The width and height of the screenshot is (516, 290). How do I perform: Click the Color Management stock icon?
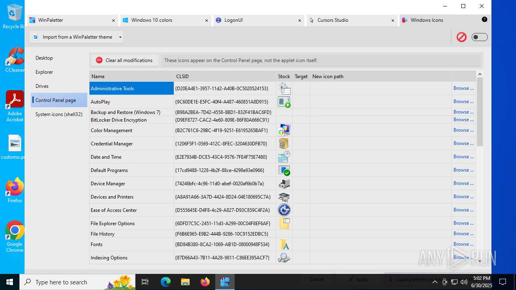[284, 130]
